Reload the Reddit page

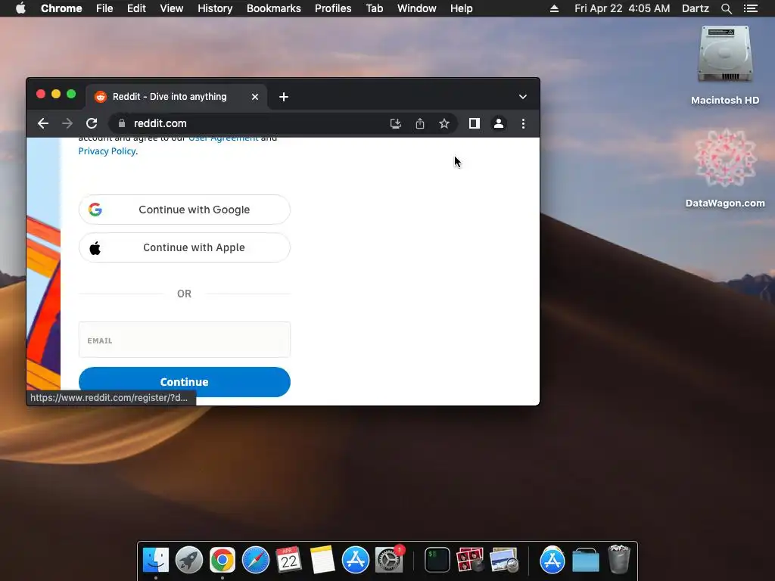coord(92,123)
